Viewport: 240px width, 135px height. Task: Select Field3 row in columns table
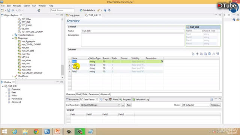click(115, 72)
